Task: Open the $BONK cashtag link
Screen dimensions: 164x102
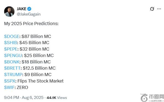Action: click(12, 62)
